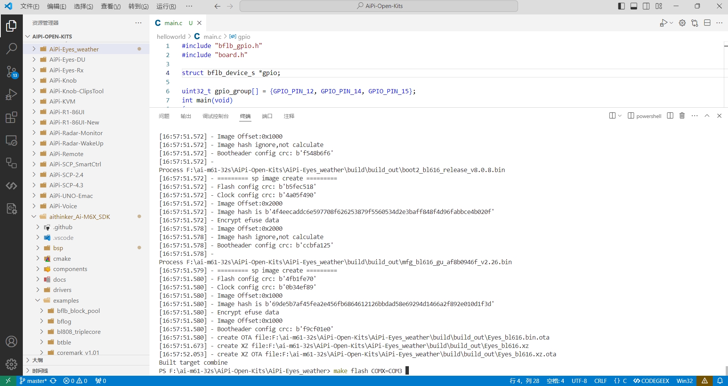The image size is (728, 386).
Task: Toggle primary side bar visibility
Action: pyautogui.click(x=622, y=6)
